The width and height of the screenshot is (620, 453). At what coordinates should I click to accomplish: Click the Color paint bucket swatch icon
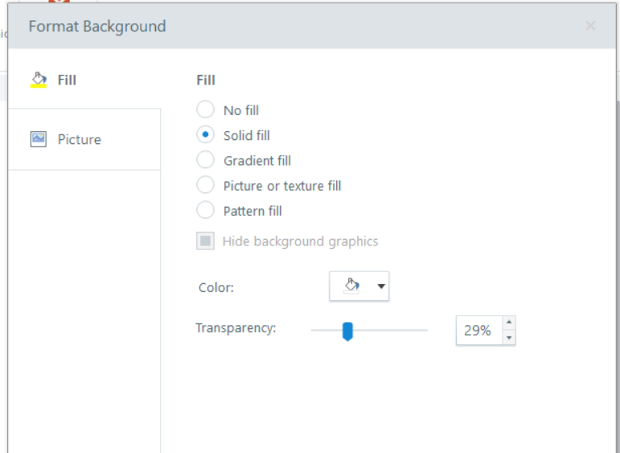point(351,286)
